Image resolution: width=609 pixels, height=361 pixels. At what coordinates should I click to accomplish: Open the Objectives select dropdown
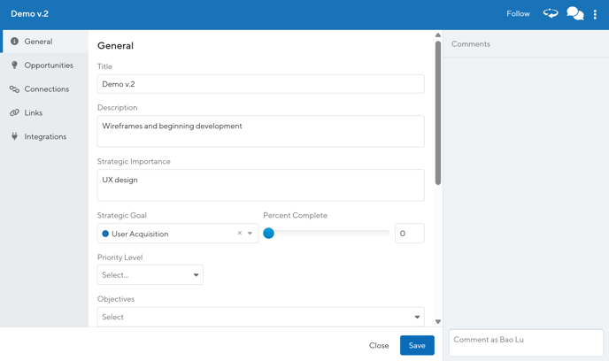[x=260, y=317]
